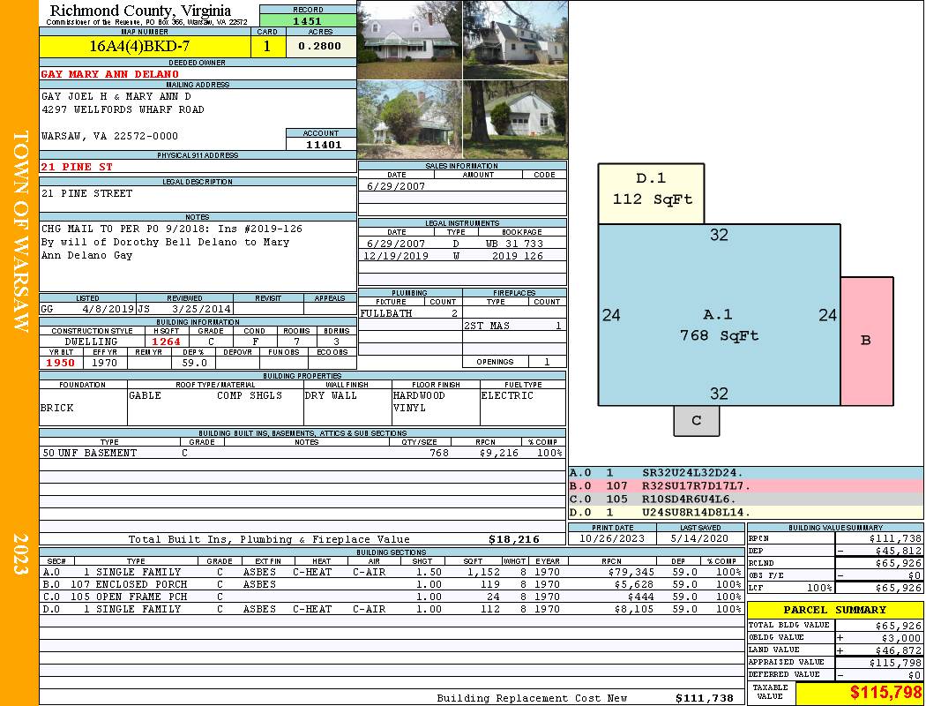Click legal description 21 PINE STREET
The height and width of the screenshot is (706, 926).
[86, 193]
